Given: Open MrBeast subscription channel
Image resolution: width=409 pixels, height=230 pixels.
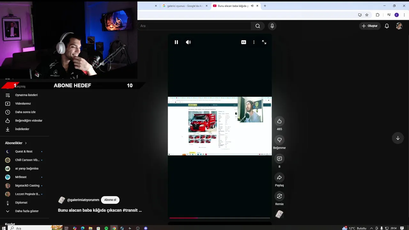Looking at the screenshot, I should 25,177.
